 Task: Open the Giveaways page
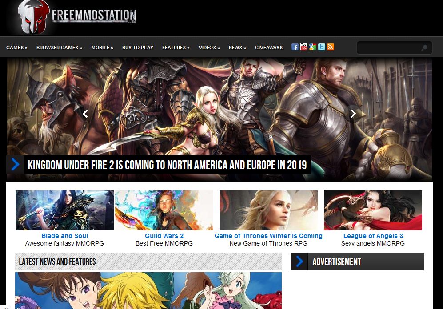click(269, 48)
